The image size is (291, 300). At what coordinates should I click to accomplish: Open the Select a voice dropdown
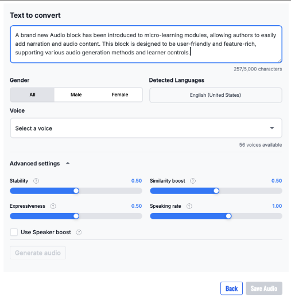[x=146, y=128]
